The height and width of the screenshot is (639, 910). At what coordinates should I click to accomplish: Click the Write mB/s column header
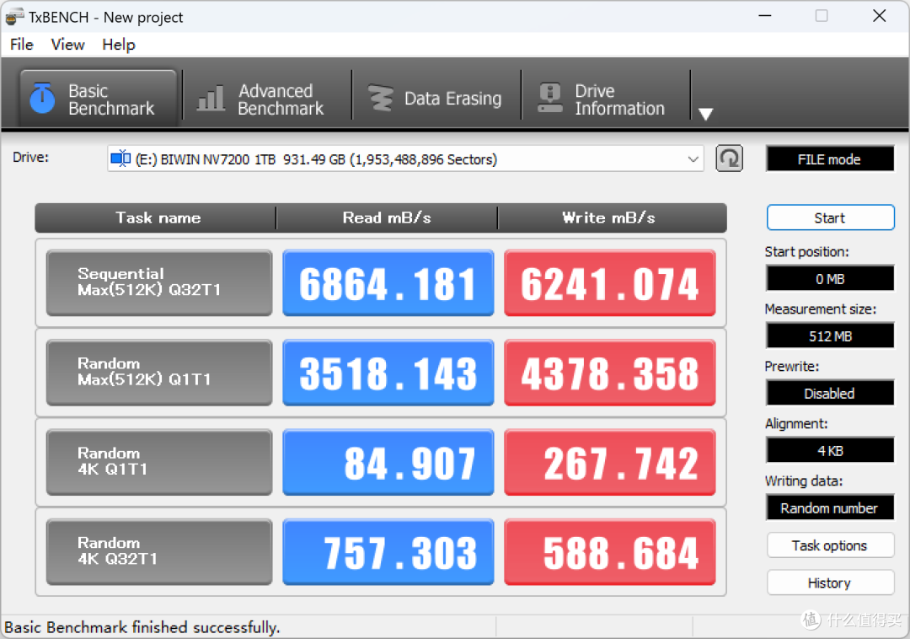(x=612, y=217)
